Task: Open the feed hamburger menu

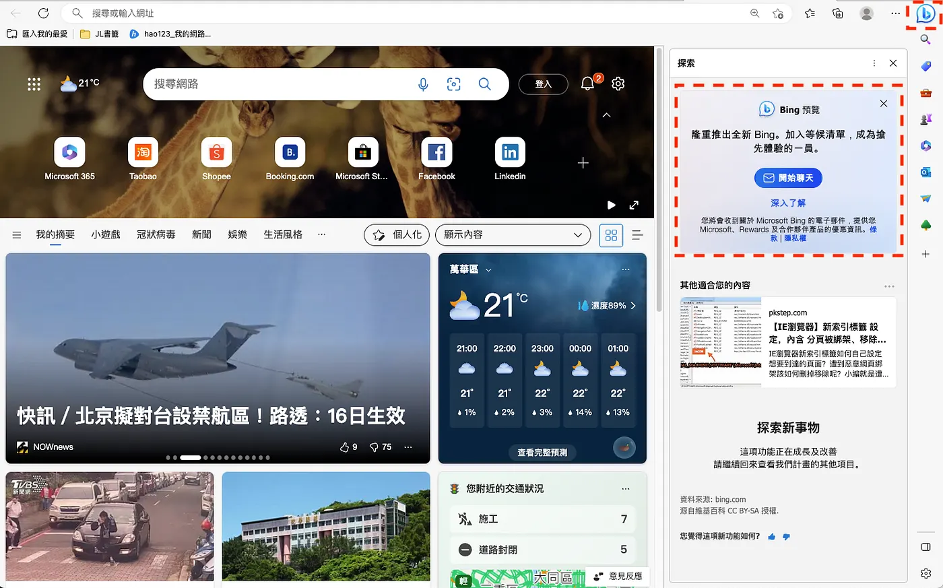Action: click(x=17, y=235)
